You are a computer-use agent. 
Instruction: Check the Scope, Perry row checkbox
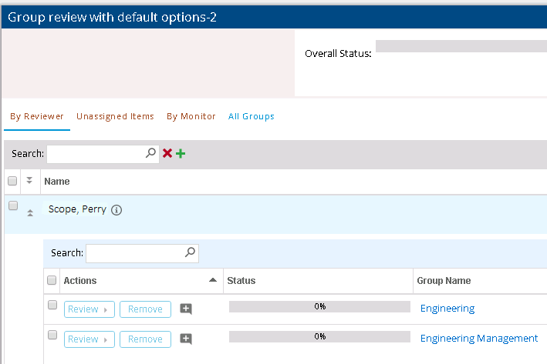(12, 205)
